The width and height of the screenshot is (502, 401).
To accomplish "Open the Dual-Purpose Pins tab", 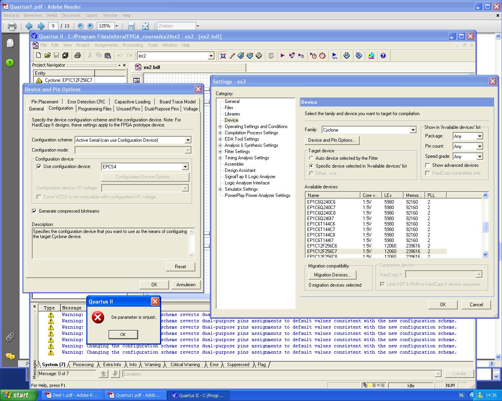I will point(162,109).
